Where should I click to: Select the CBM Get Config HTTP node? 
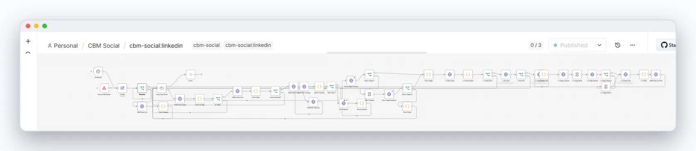click(180, 99)
